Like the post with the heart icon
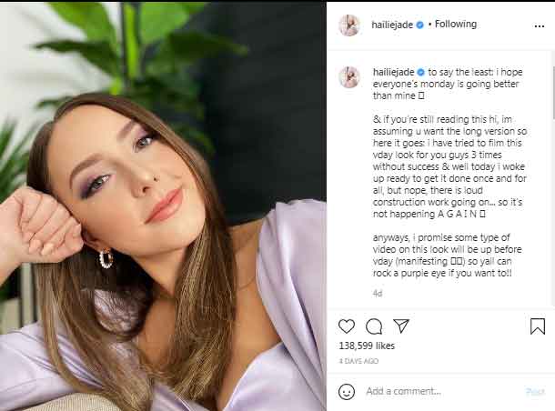555x411 pixels. [x=347, y=326]
